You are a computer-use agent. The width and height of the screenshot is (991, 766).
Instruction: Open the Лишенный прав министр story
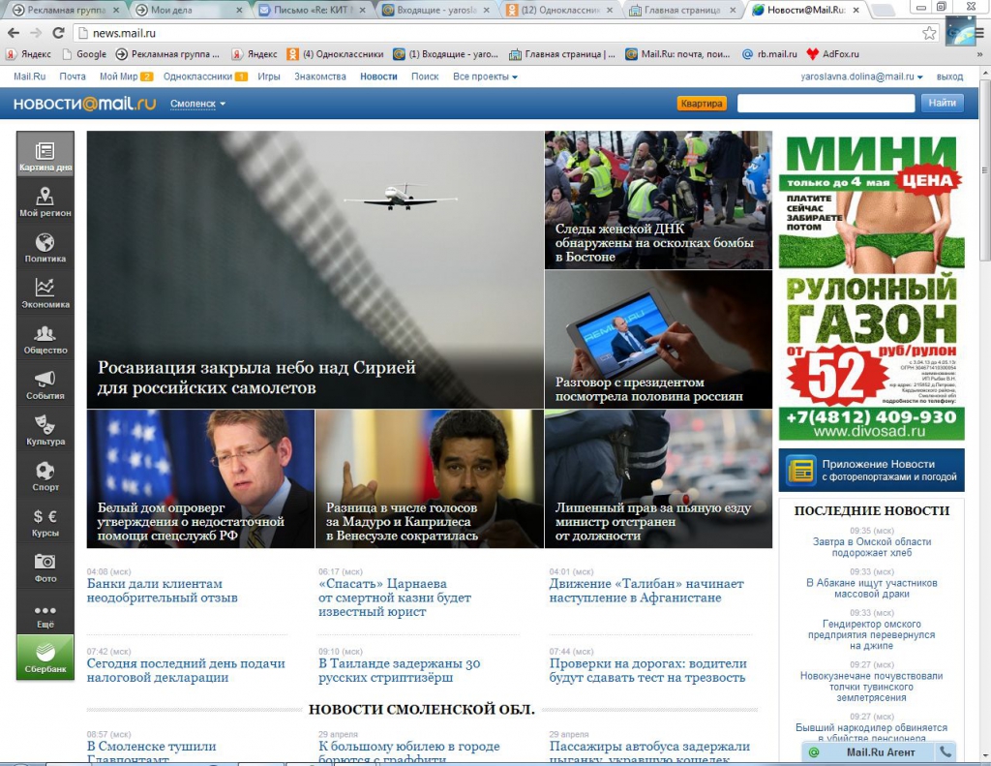tap(658, 478)
